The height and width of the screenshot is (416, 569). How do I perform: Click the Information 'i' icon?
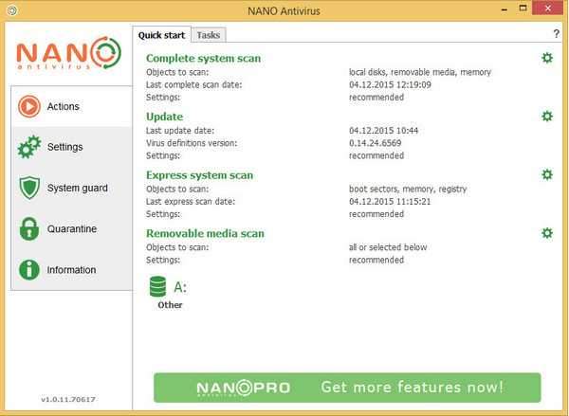[x=29, y=270]
